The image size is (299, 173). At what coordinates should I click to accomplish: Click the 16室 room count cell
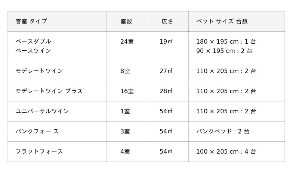pos(127,91)
